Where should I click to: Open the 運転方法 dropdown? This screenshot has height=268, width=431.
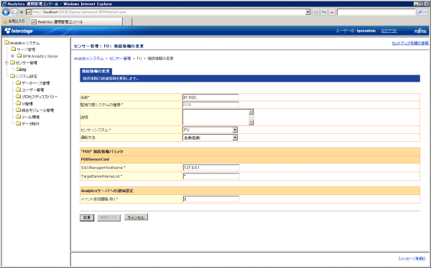[210, 138]
